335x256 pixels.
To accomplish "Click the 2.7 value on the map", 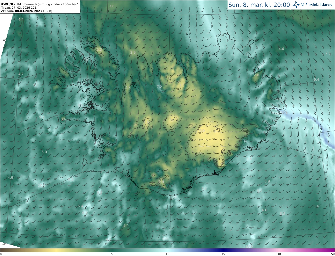I will (x=128, y=87).
